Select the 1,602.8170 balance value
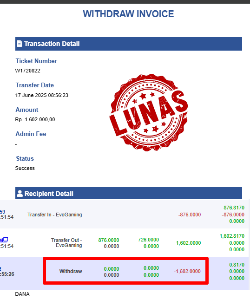This screenshot has width=250, height=306. tap(232, 236)
